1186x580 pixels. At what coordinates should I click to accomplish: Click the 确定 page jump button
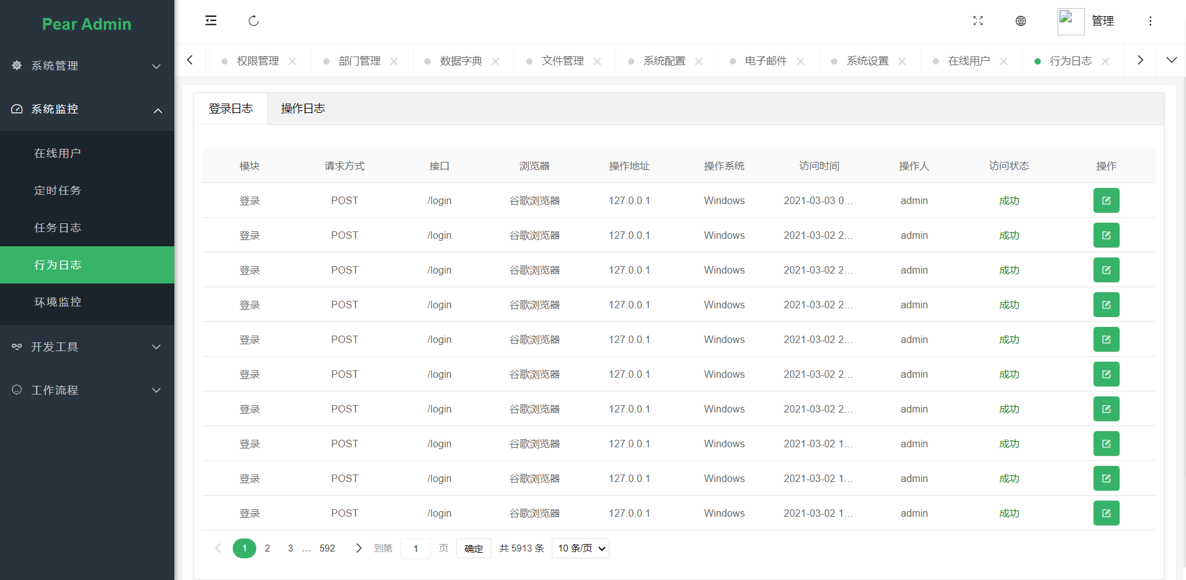(474, 548)
